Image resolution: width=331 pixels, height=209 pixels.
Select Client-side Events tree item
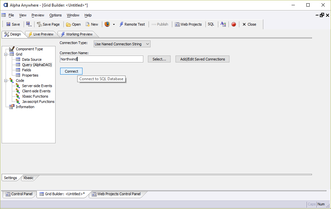pyautogui.click(x=36, y=91)
